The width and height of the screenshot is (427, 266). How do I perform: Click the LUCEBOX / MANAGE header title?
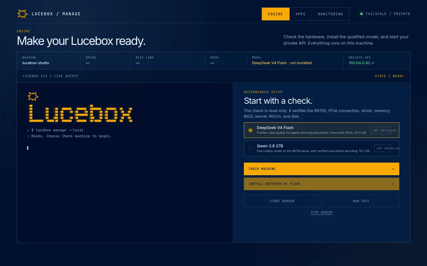56,14
